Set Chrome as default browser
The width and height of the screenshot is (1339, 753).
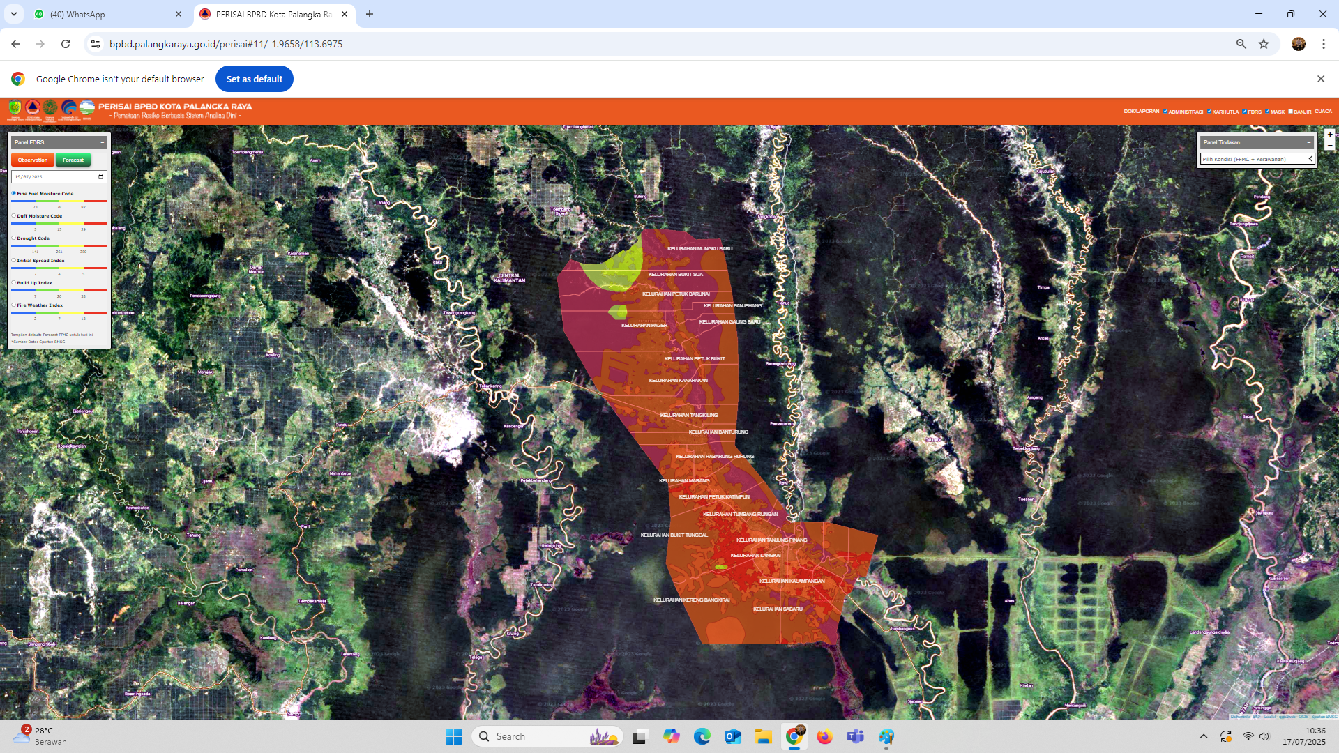click(x=255, y=79)
